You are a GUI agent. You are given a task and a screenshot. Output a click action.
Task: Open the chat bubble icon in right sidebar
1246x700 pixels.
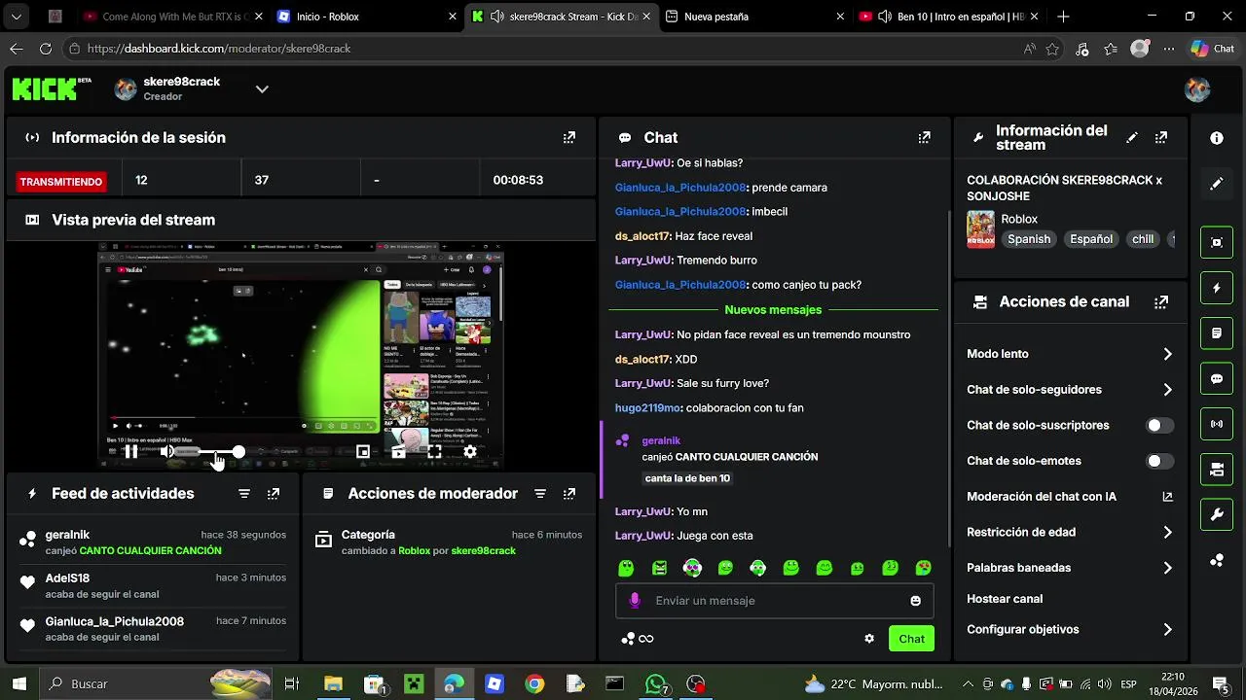coord(1217,379)
